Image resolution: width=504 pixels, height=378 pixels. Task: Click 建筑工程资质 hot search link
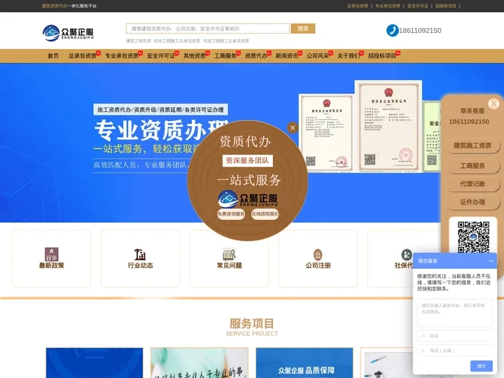[138, 41]
